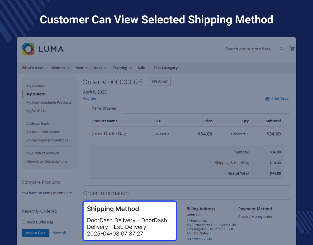Click the Ordered: 1 quantity cell
The height and width of the screenshot is (245, 313).
point(240,134)
